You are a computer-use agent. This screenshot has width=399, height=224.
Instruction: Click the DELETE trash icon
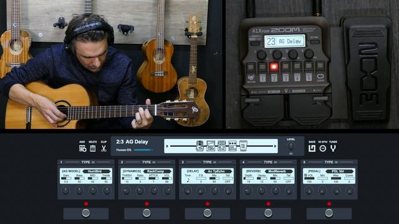93,148
